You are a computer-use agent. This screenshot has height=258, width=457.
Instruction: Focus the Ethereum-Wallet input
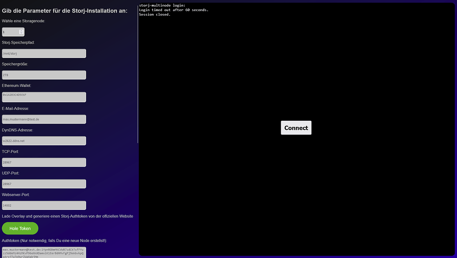[x=44, y=97]
